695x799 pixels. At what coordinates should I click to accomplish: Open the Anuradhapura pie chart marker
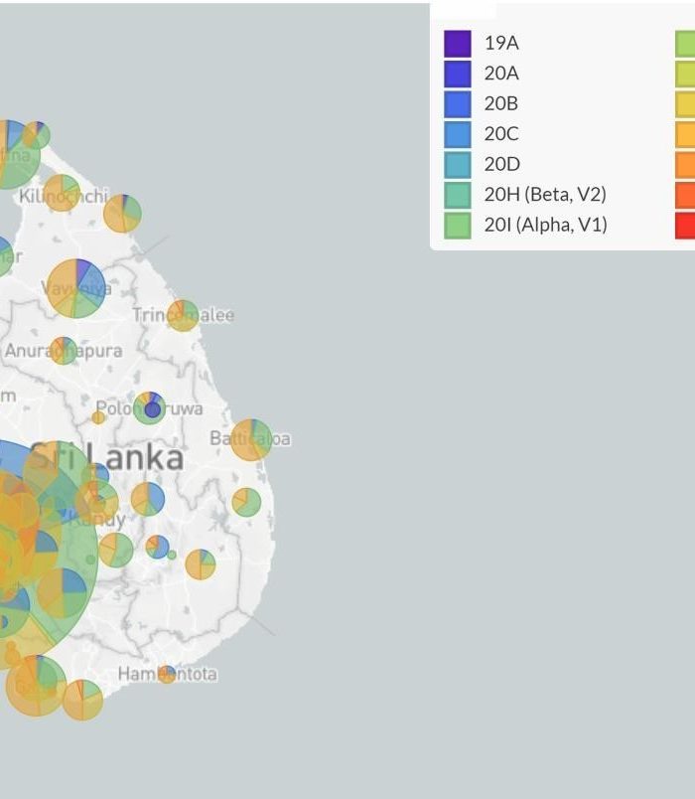[64, 351]
